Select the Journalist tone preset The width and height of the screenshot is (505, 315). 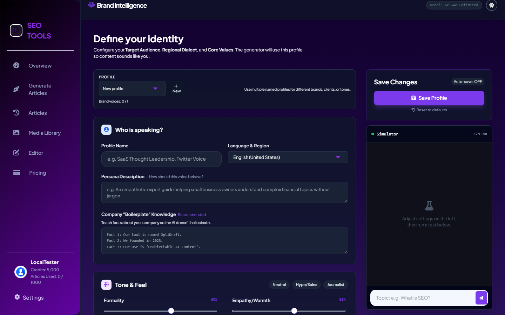point(336,285)
